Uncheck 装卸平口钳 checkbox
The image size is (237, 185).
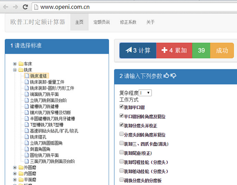[x=121, y=107]
